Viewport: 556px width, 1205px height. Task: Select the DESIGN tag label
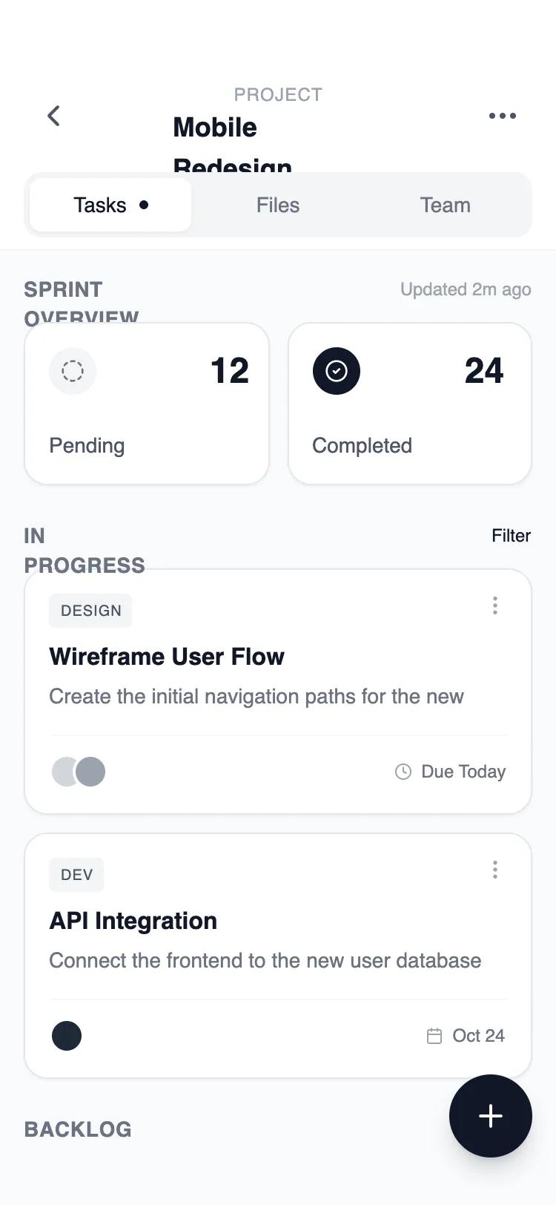coord(90,611)
